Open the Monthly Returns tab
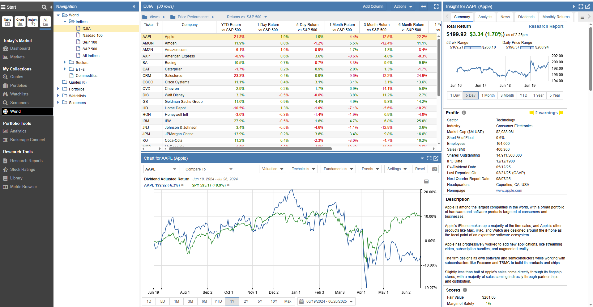This screenshot has width=593, height=307. 556,17
